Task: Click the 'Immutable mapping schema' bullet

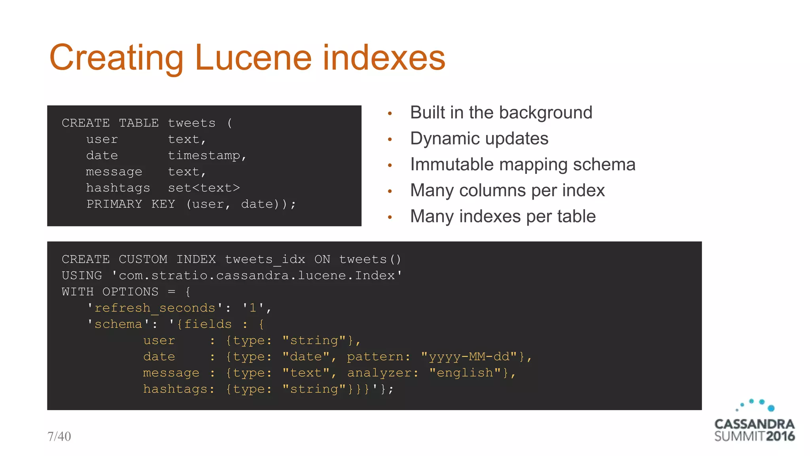Action: [522, 165]
